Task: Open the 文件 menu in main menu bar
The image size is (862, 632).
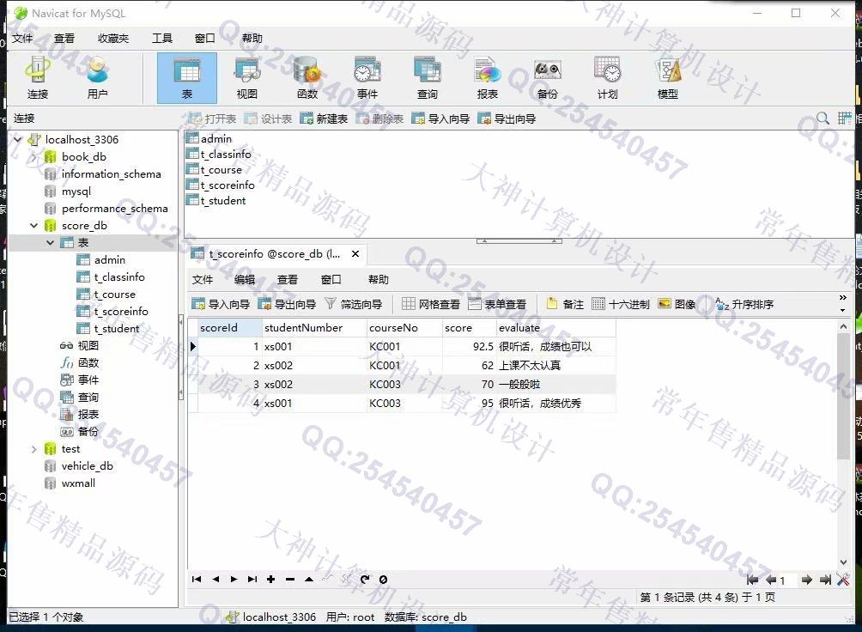Action: pos(22,38)
